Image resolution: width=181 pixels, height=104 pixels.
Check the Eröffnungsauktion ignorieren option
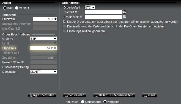64,31
